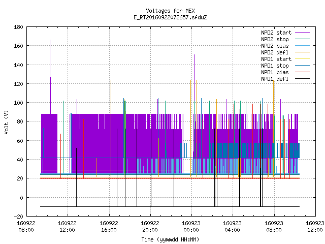
Task: Select the NPD2 bias legend label
Action: (x=275, y=46)
